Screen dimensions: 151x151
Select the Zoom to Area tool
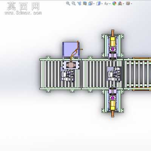coord(74,3)
